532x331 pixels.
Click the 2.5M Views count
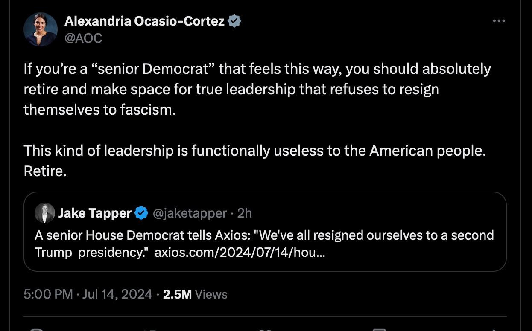pos(195,294)
